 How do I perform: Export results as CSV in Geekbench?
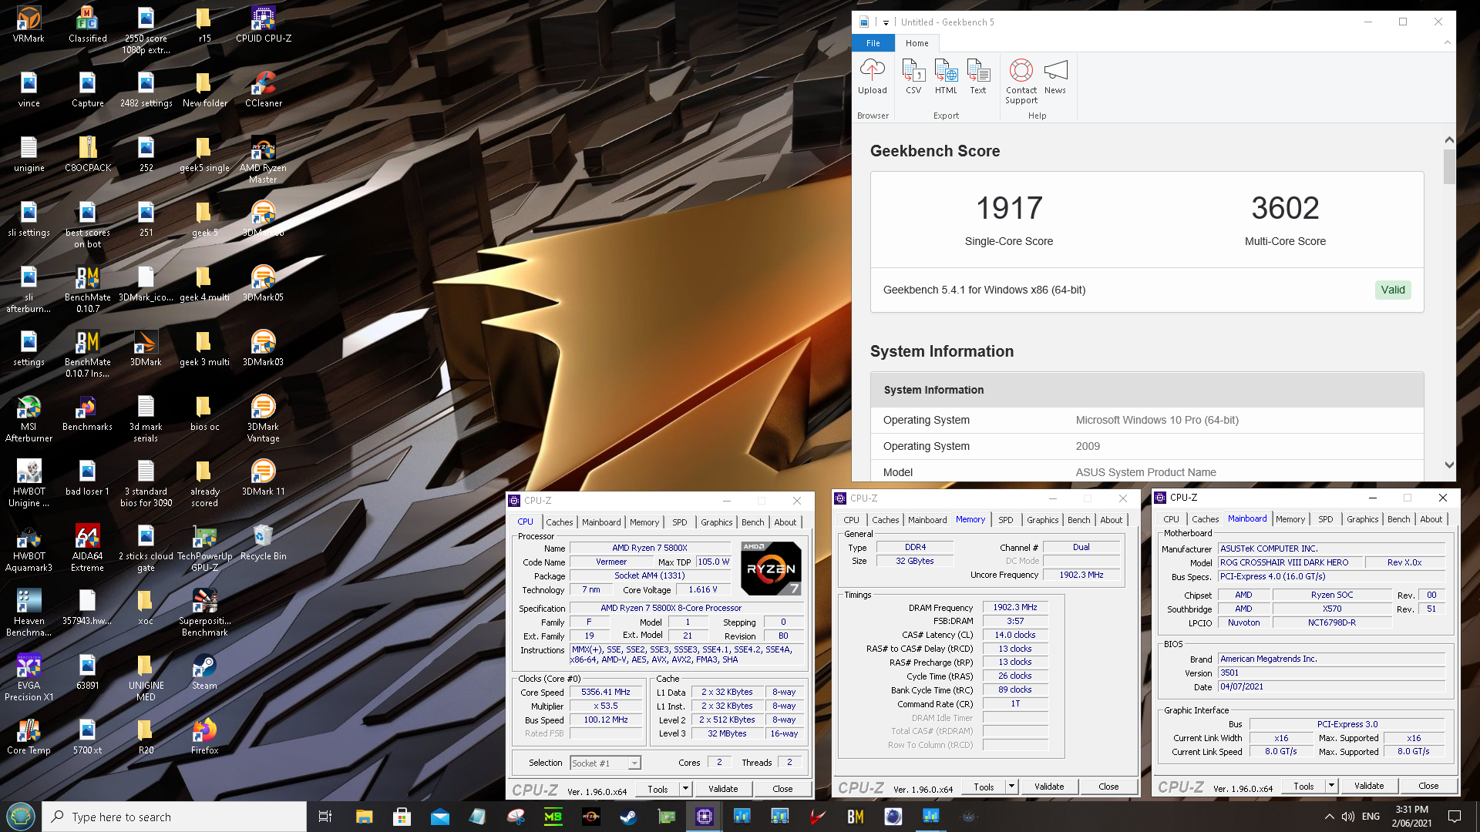913,77
